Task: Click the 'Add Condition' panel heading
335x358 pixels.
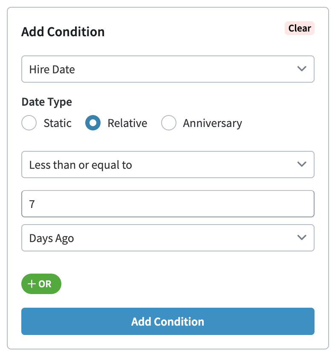Action: (63, 32)
